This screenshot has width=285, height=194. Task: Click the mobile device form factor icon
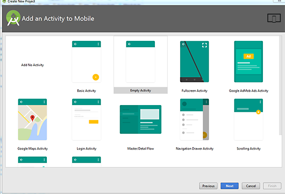(274, 18)
